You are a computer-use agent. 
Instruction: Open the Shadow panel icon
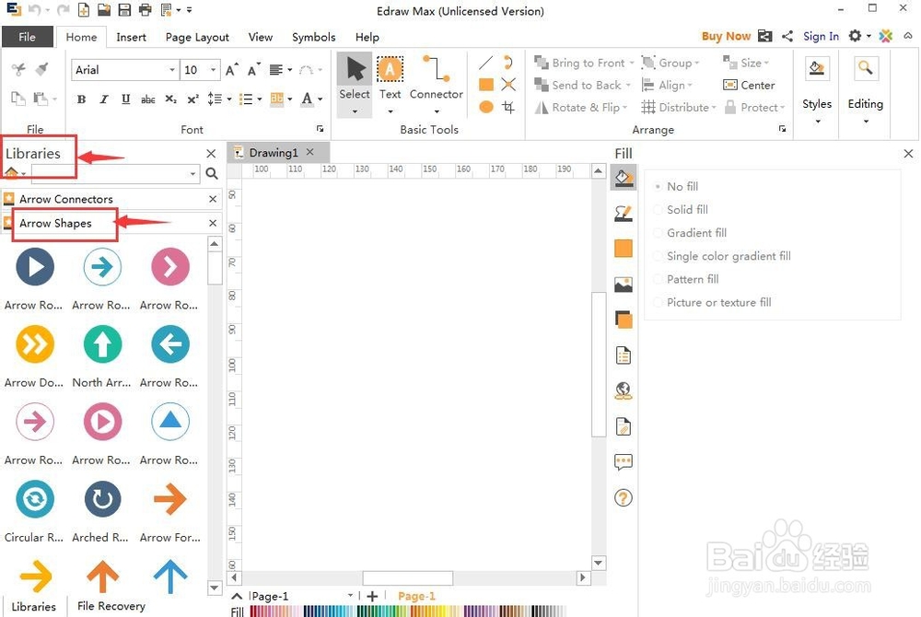tap(624, 320)
